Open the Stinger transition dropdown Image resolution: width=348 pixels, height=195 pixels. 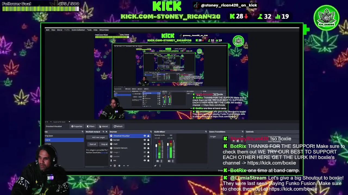(226, 136)
